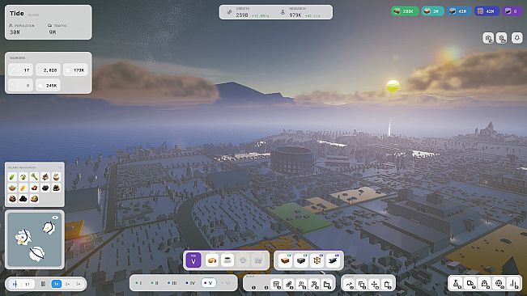Choose the dark bird-shaped build item
The width and height of the screenshot is (527, 296).
[x=333, y=260]
